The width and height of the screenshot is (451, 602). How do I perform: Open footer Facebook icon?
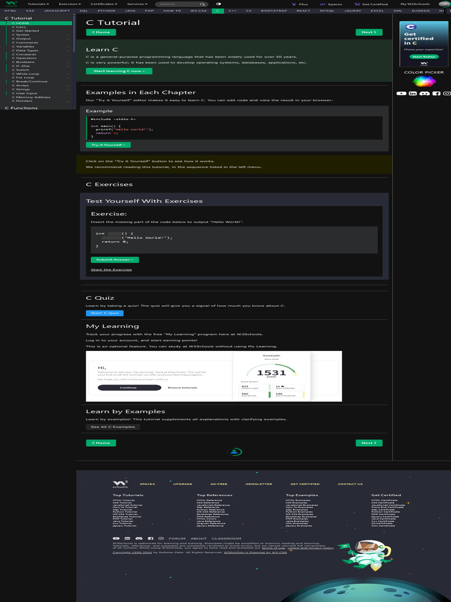(150, 539)
